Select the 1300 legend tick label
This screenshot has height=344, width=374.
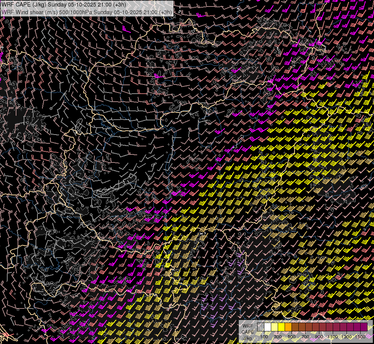[x=346, y=337]
